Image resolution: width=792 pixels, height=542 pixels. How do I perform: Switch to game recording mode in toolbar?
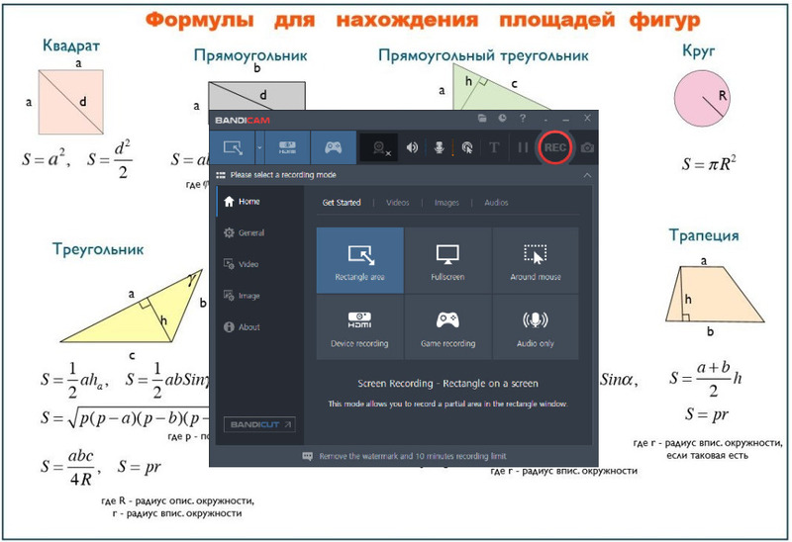[x=334, y=147]
